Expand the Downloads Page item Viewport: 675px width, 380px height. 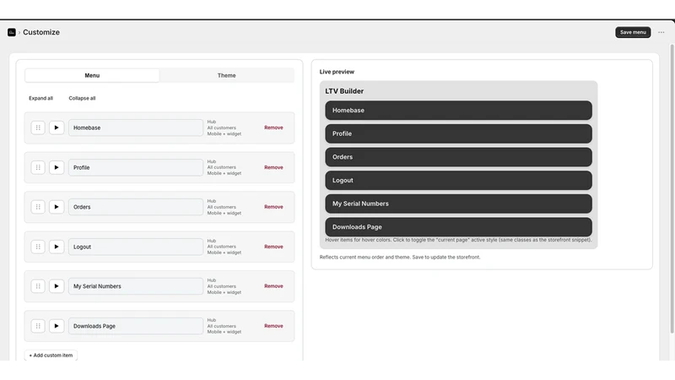click(x=57, y=326)
